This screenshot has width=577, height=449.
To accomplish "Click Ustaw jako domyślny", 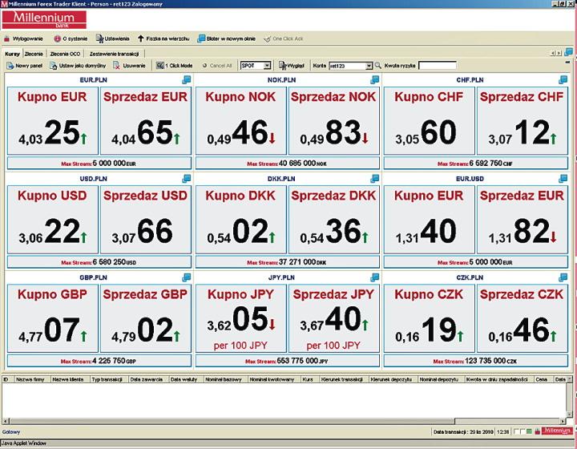I will coord(53,66).
